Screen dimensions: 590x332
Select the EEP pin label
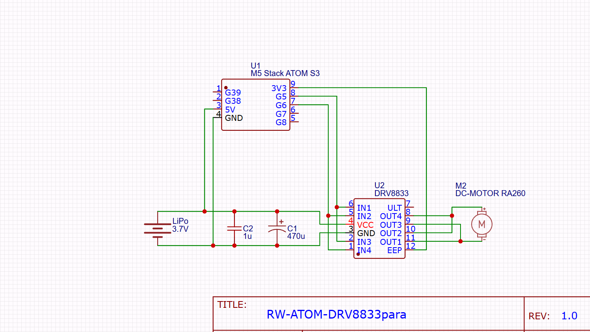click(x=394, y=250)
